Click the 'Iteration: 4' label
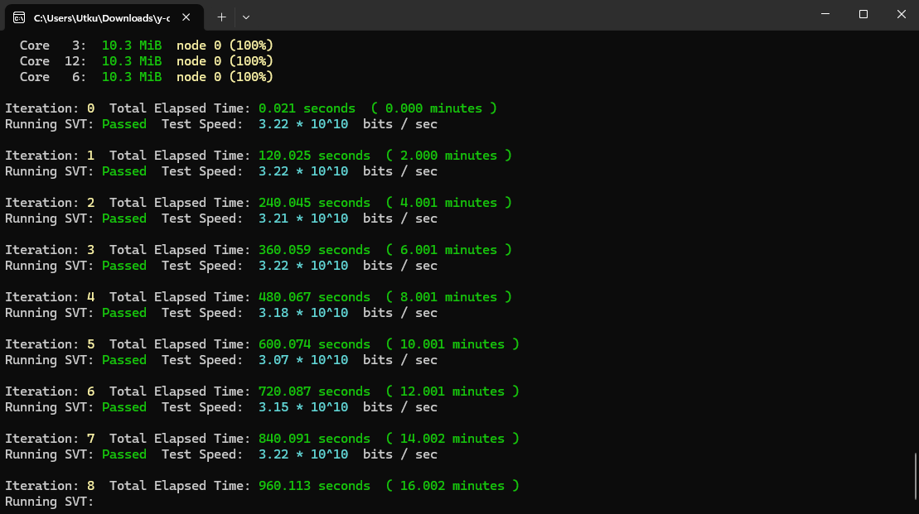Screen dimensions: 919x514 [x=50, y=297]
